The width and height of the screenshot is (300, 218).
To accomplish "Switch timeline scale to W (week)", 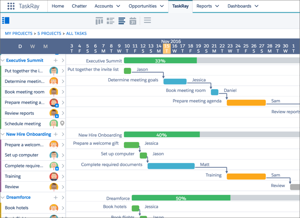I will 33,47.
